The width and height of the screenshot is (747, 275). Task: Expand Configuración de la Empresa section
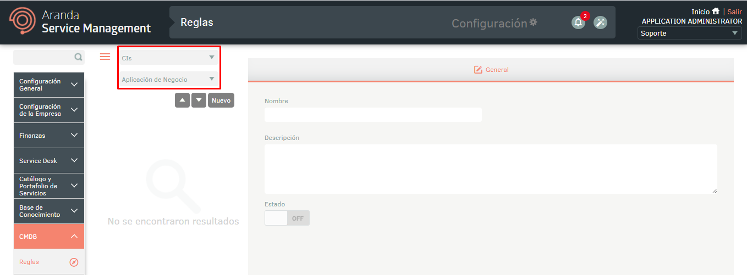(49, 110)
